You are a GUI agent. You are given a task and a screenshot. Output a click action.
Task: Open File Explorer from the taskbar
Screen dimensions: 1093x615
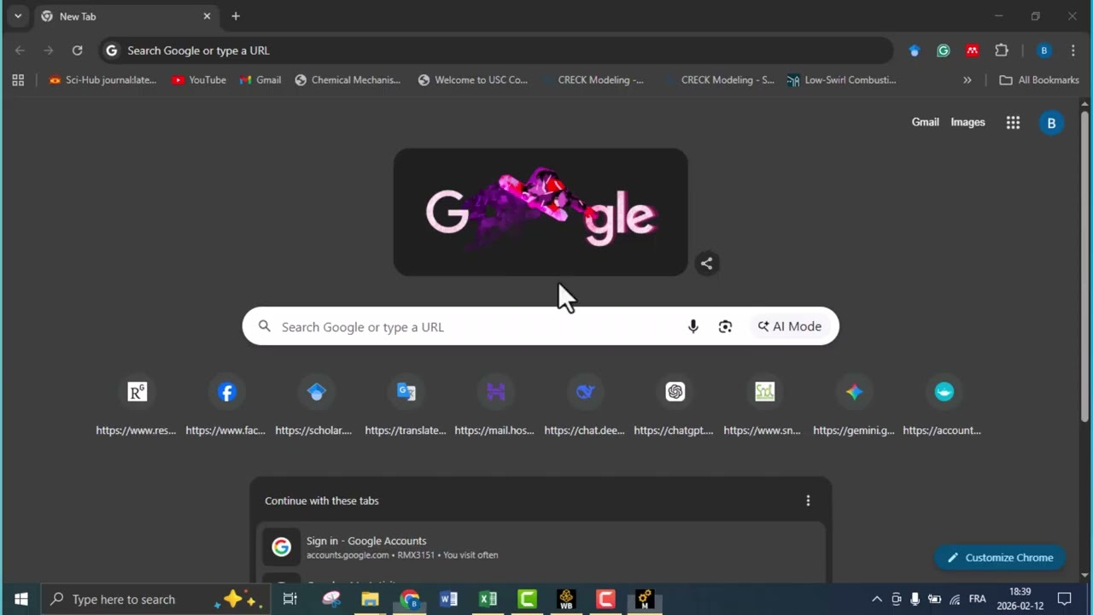coord(370,599)
